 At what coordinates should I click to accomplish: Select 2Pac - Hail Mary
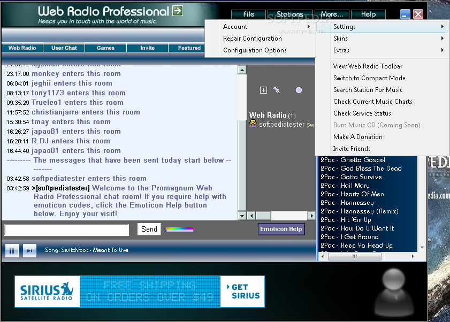[345, 186]
